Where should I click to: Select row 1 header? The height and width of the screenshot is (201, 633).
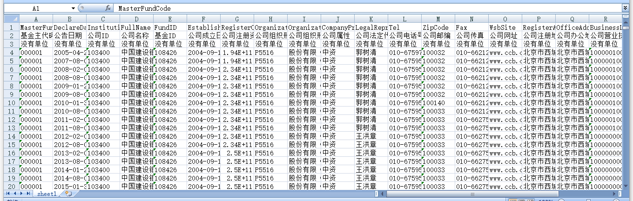pyautogui.click(x=12, y=27)
